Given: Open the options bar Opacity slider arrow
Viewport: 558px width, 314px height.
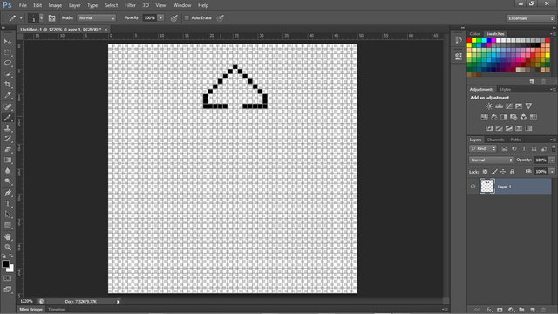Looking at the screenshot, I should point(160,17).
